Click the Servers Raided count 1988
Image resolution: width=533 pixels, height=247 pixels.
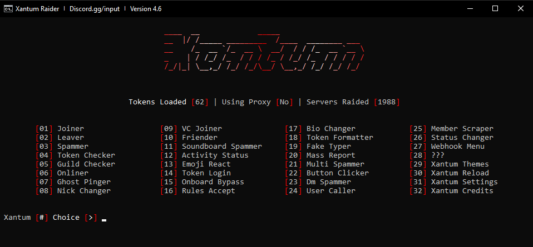click(387, 102)
